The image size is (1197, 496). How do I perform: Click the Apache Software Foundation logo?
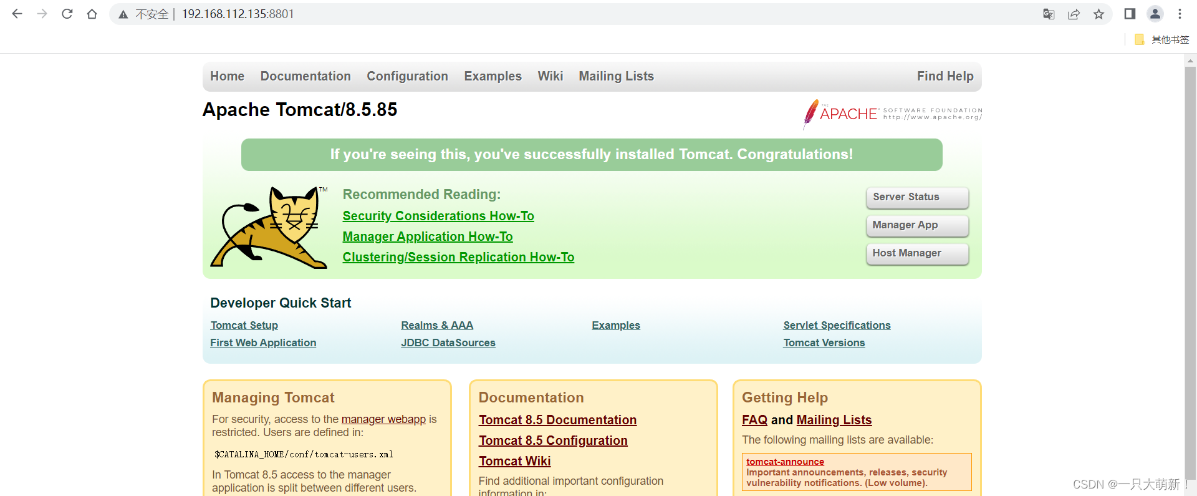tap(892, 114)
